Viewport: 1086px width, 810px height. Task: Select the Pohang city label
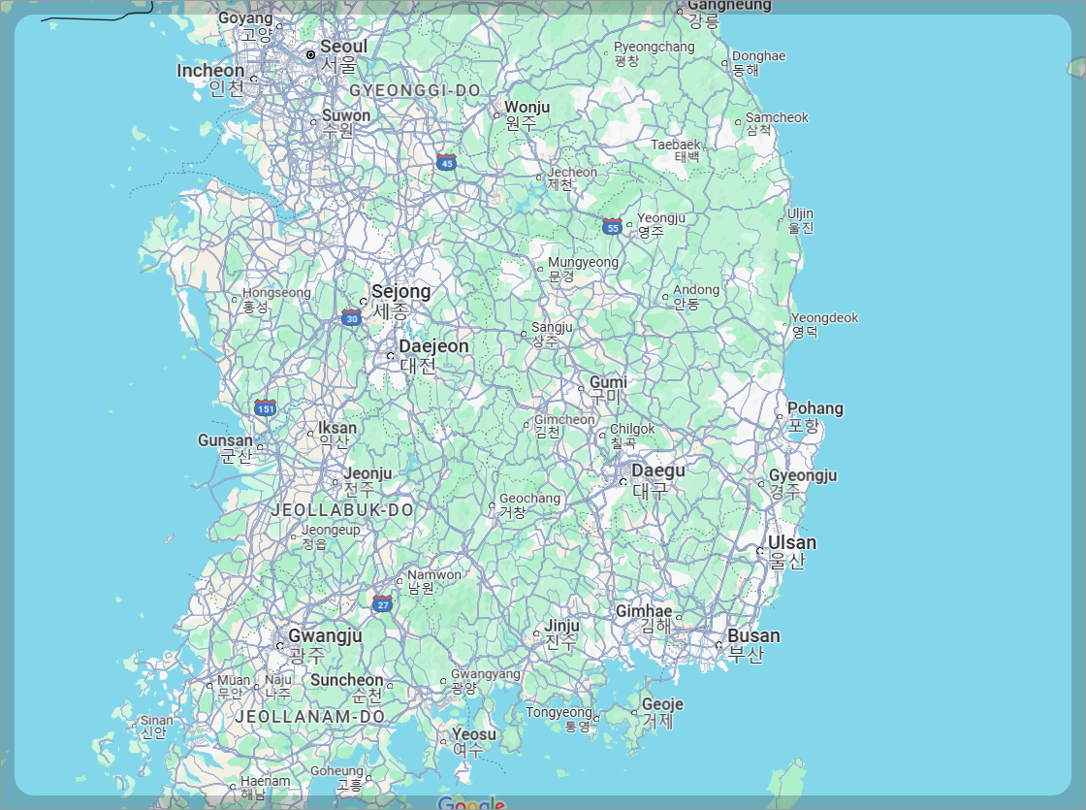point(814,408)
